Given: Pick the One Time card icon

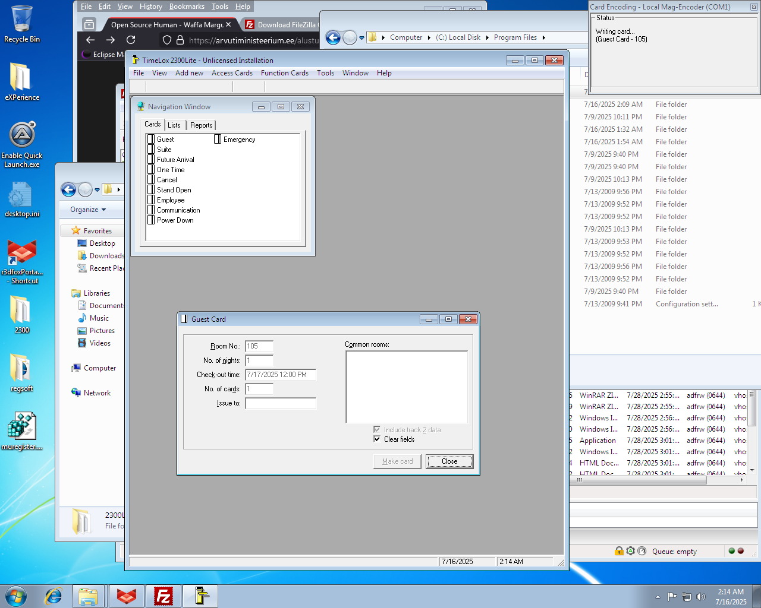Looking at the screenshot, I should point(151,170).
